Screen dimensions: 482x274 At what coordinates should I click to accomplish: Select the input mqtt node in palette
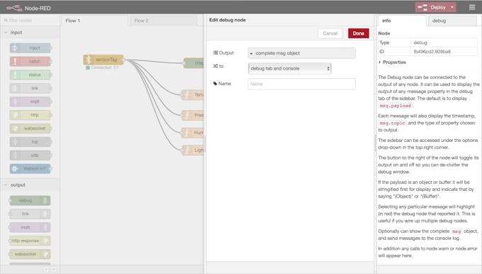coord(30,102)
